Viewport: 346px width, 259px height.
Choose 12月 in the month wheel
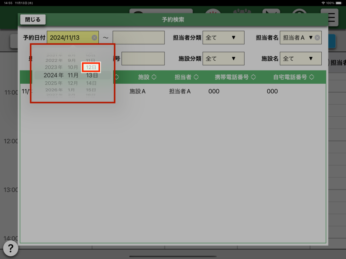(x=73, y=83)
